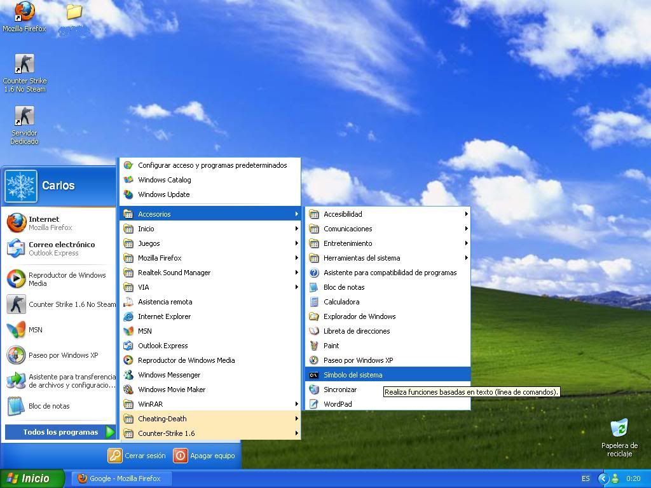
Task: Expand the Accesorios submenu arrow
Action: (x=296, y=214)
